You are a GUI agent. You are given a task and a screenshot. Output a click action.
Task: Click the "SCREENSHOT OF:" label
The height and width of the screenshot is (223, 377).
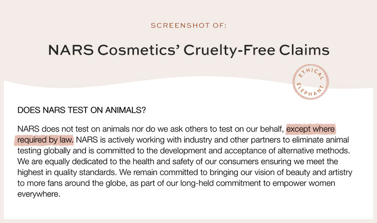tap(188, 25)
